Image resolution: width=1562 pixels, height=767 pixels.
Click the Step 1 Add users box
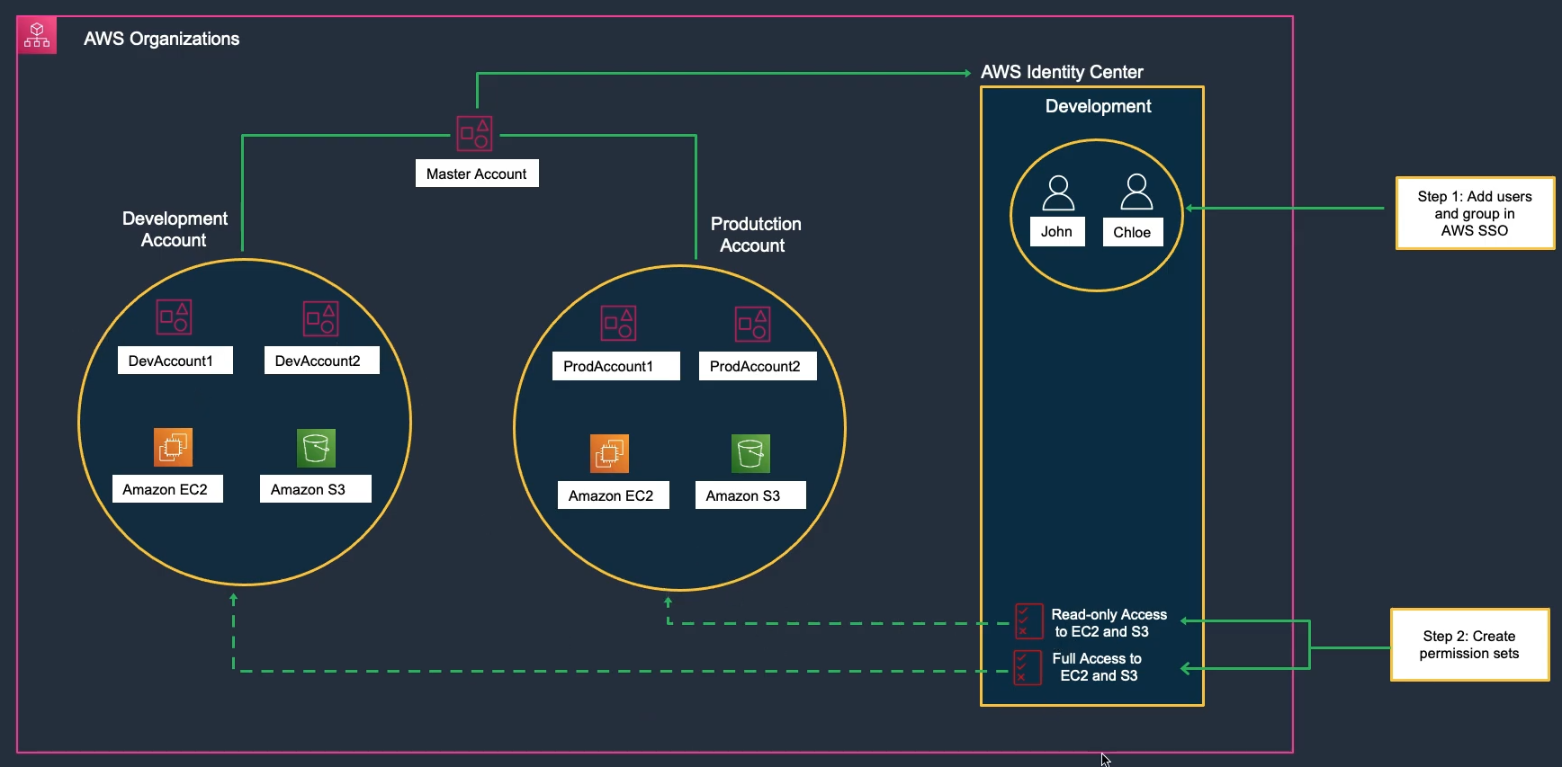[1474, 213]
